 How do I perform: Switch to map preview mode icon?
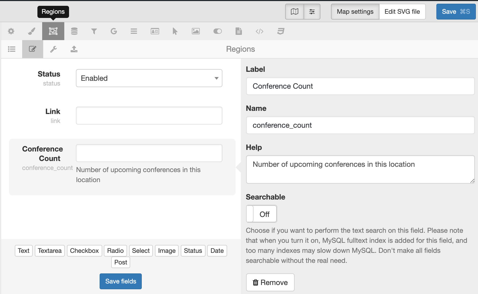click(x=295, y=12)
